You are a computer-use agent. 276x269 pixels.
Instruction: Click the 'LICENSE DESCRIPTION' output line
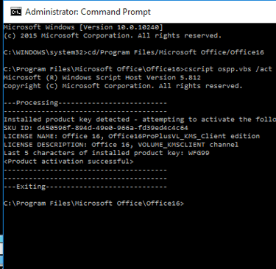point(121,145)
